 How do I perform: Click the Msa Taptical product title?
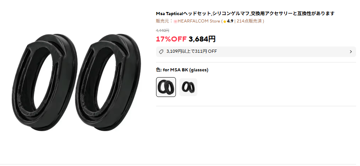tap(245, 14)
